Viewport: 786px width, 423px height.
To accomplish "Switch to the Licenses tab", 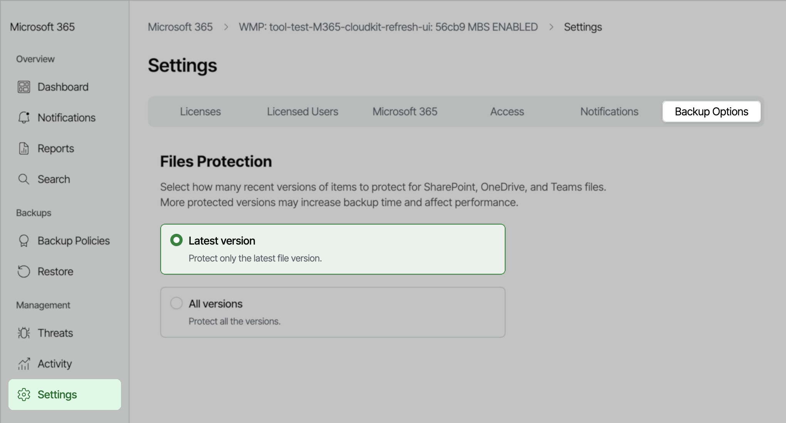I will tap(200, 111).
